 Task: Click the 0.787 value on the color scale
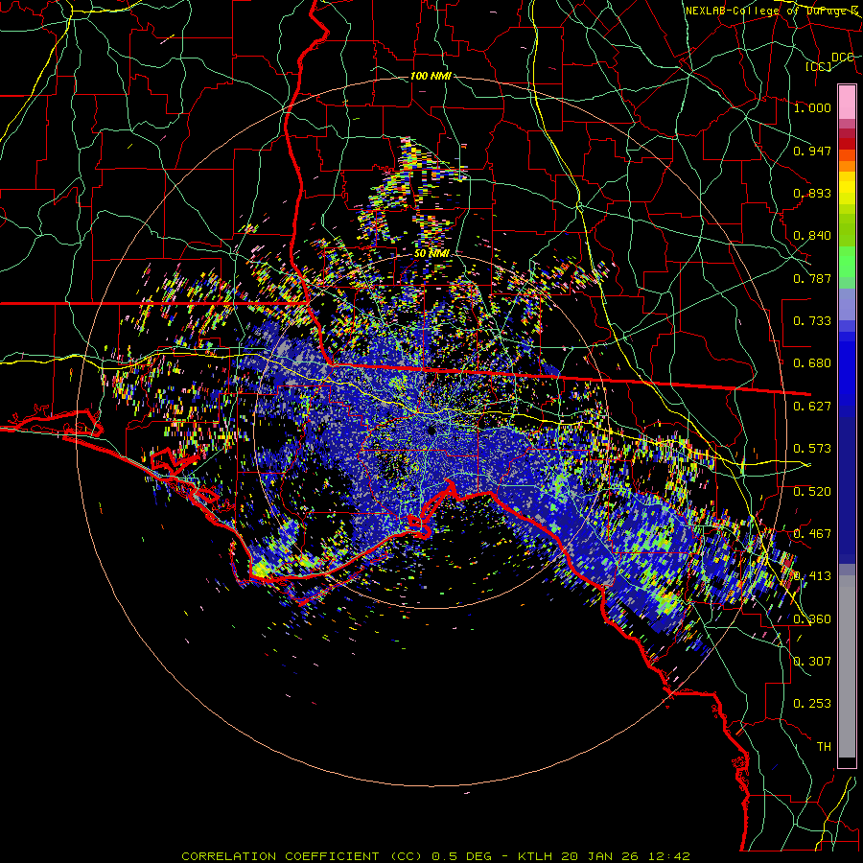(812, 278)
